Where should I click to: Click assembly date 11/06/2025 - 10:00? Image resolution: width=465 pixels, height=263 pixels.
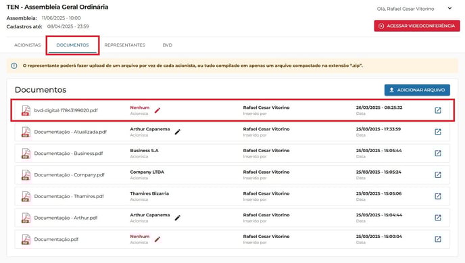(x=61, y=18)
